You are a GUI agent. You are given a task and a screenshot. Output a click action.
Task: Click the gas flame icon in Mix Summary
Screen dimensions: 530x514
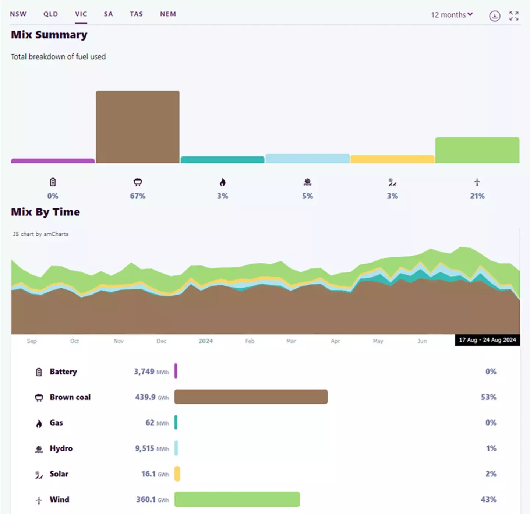click(x=222, y=182)
